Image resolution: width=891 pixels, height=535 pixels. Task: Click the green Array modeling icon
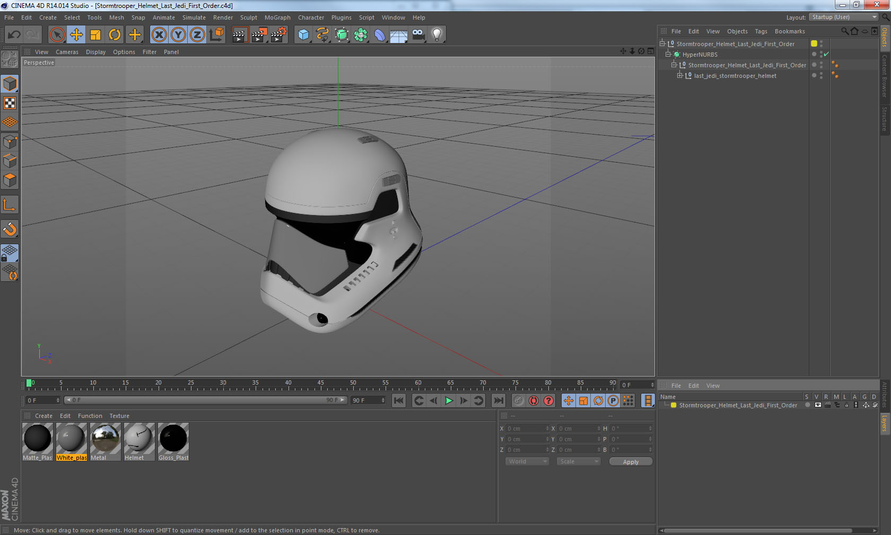(361, 35)
